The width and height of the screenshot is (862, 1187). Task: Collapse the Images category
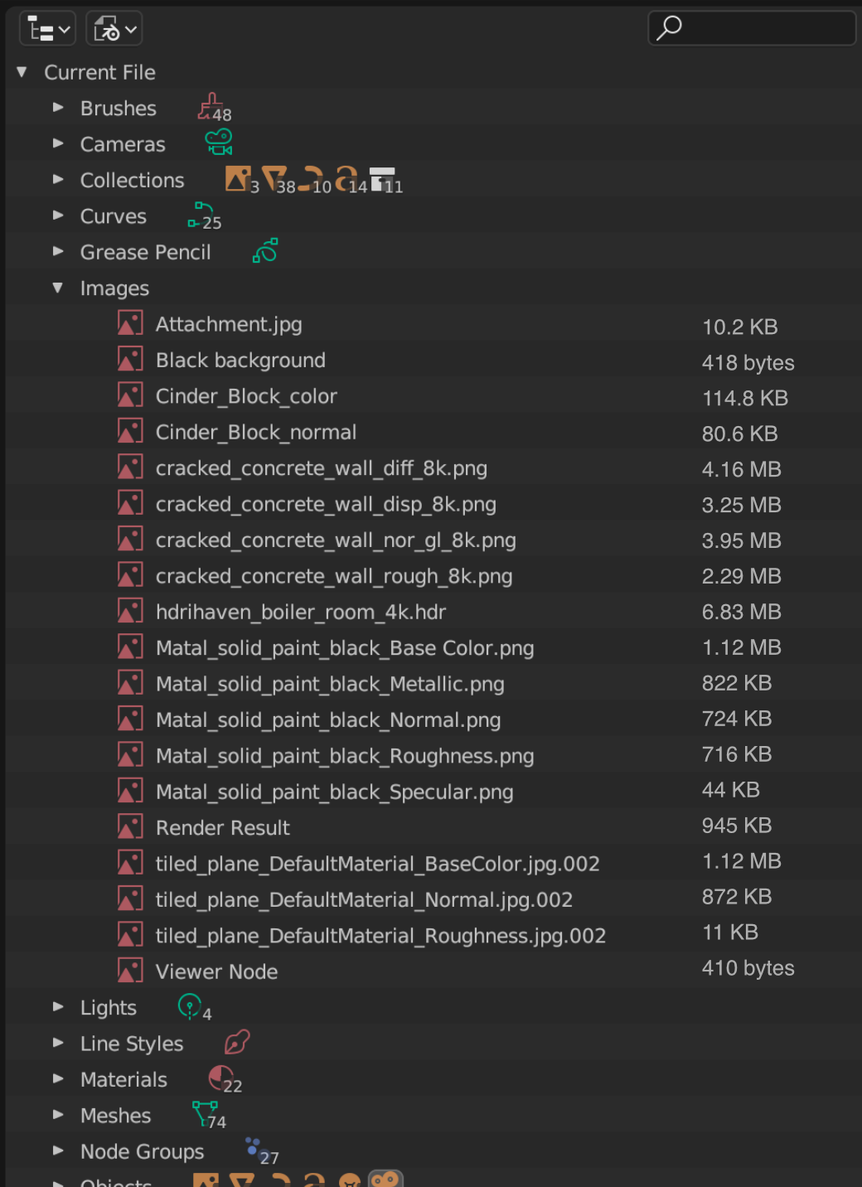(58, 288)
